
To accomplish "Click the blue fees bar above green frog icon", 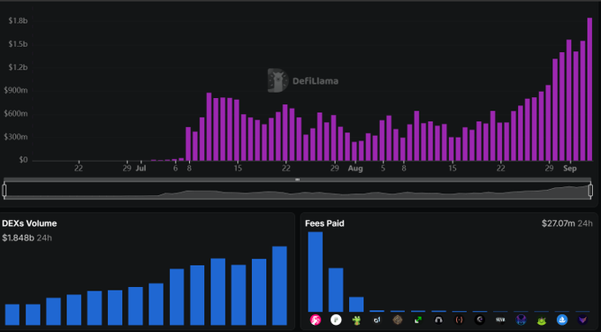I will coord(356,305).
